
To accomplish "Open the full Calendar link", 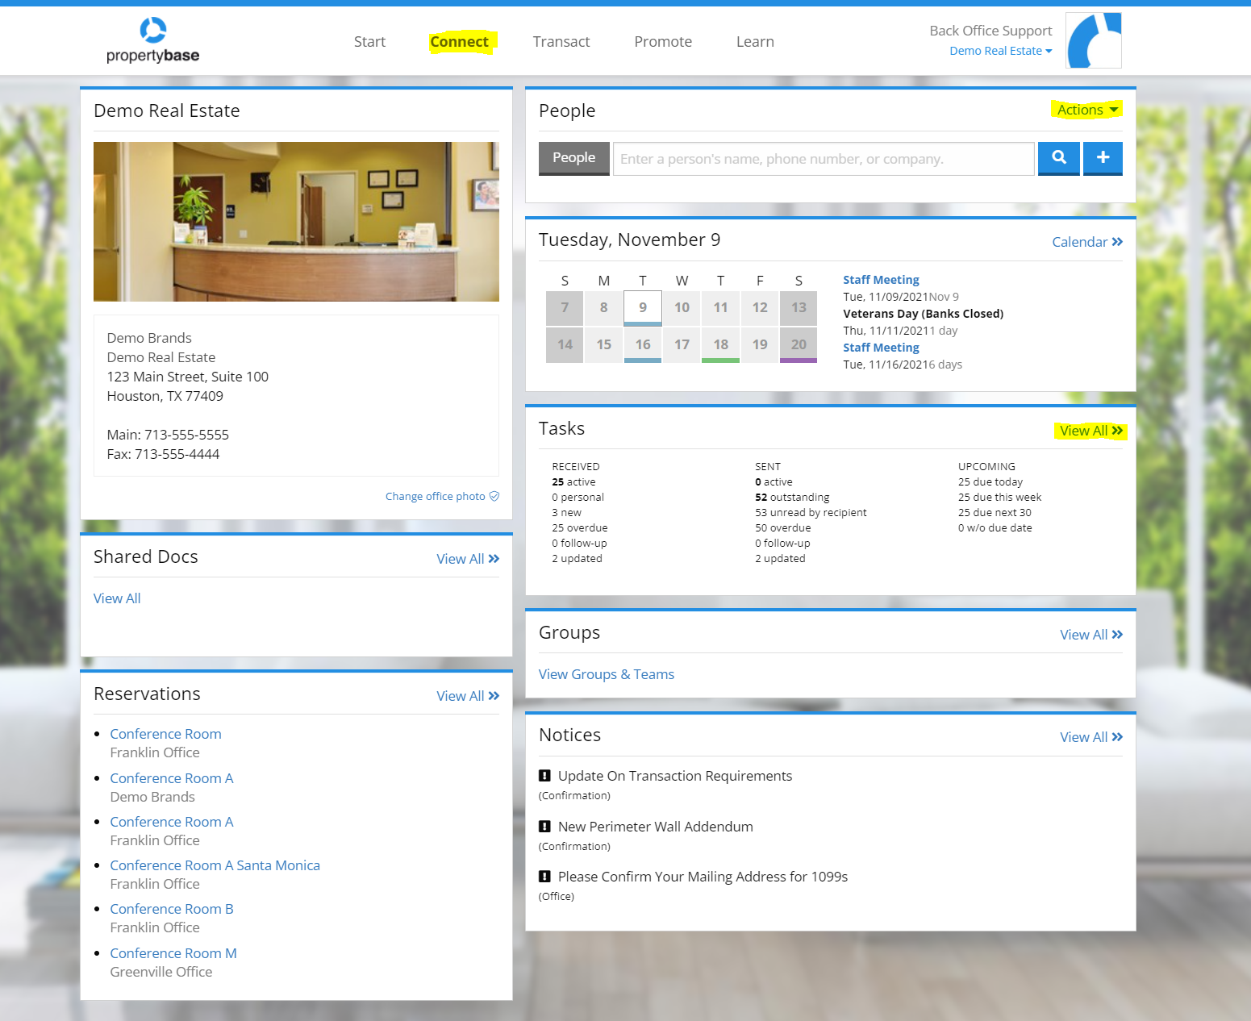I will pos(1086,242).
